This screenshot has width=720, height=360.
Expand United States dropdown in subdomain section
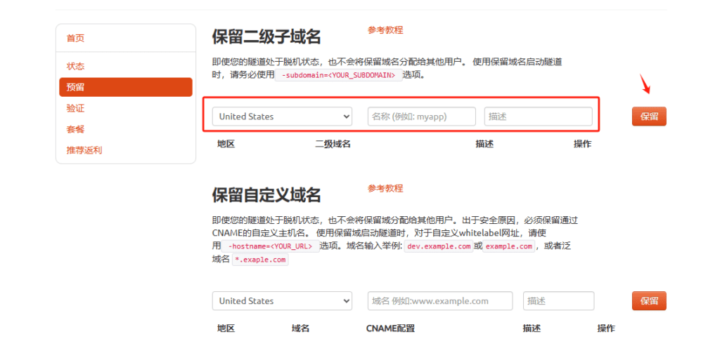pyautogui.click(x=282, y=116)
